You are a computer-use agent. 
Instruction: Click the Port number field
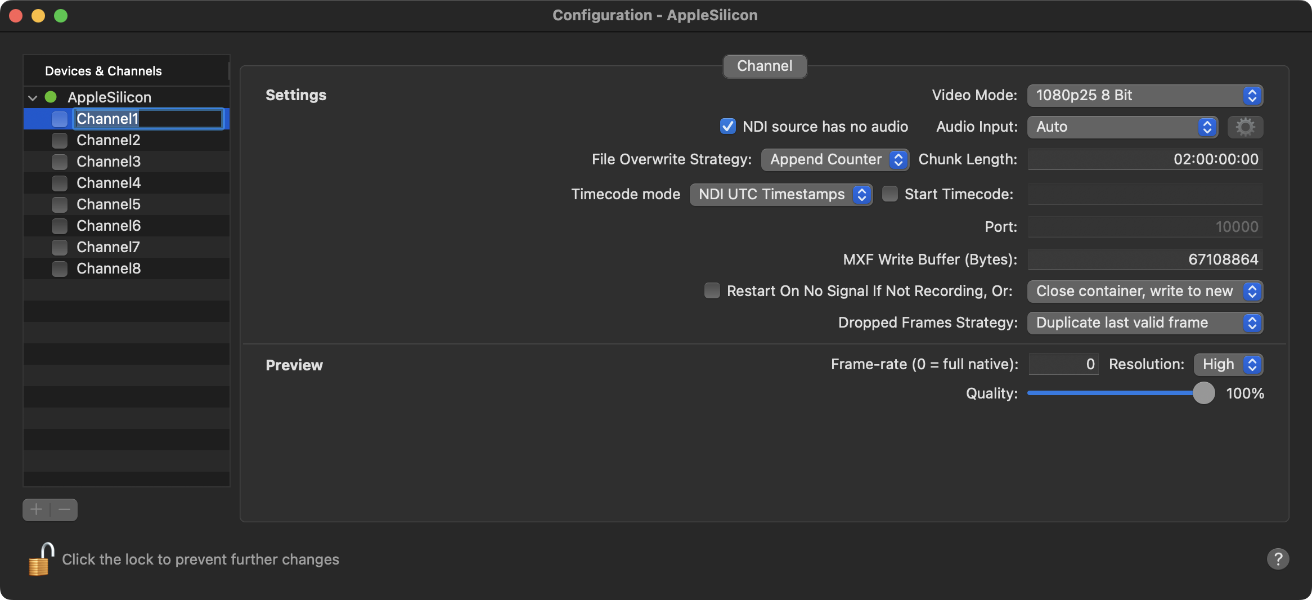coord(1145,227)
